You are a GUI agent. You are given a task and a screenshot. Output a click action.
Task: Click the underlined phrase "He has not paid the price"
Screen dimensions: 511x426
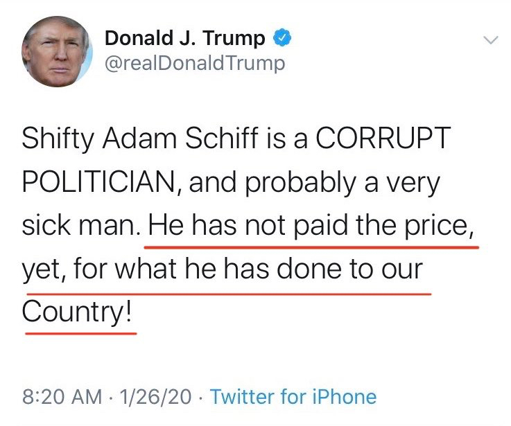coord(311,227)
